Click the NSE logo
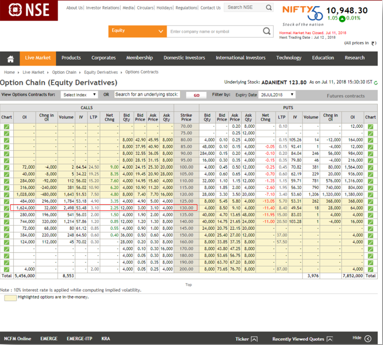This screenshot has height=345, width=383. click(29, 10)
